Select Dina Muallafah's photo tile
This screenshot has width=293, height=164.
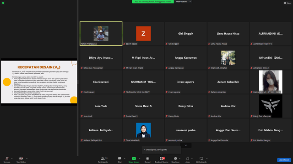(x=143, y=130)
